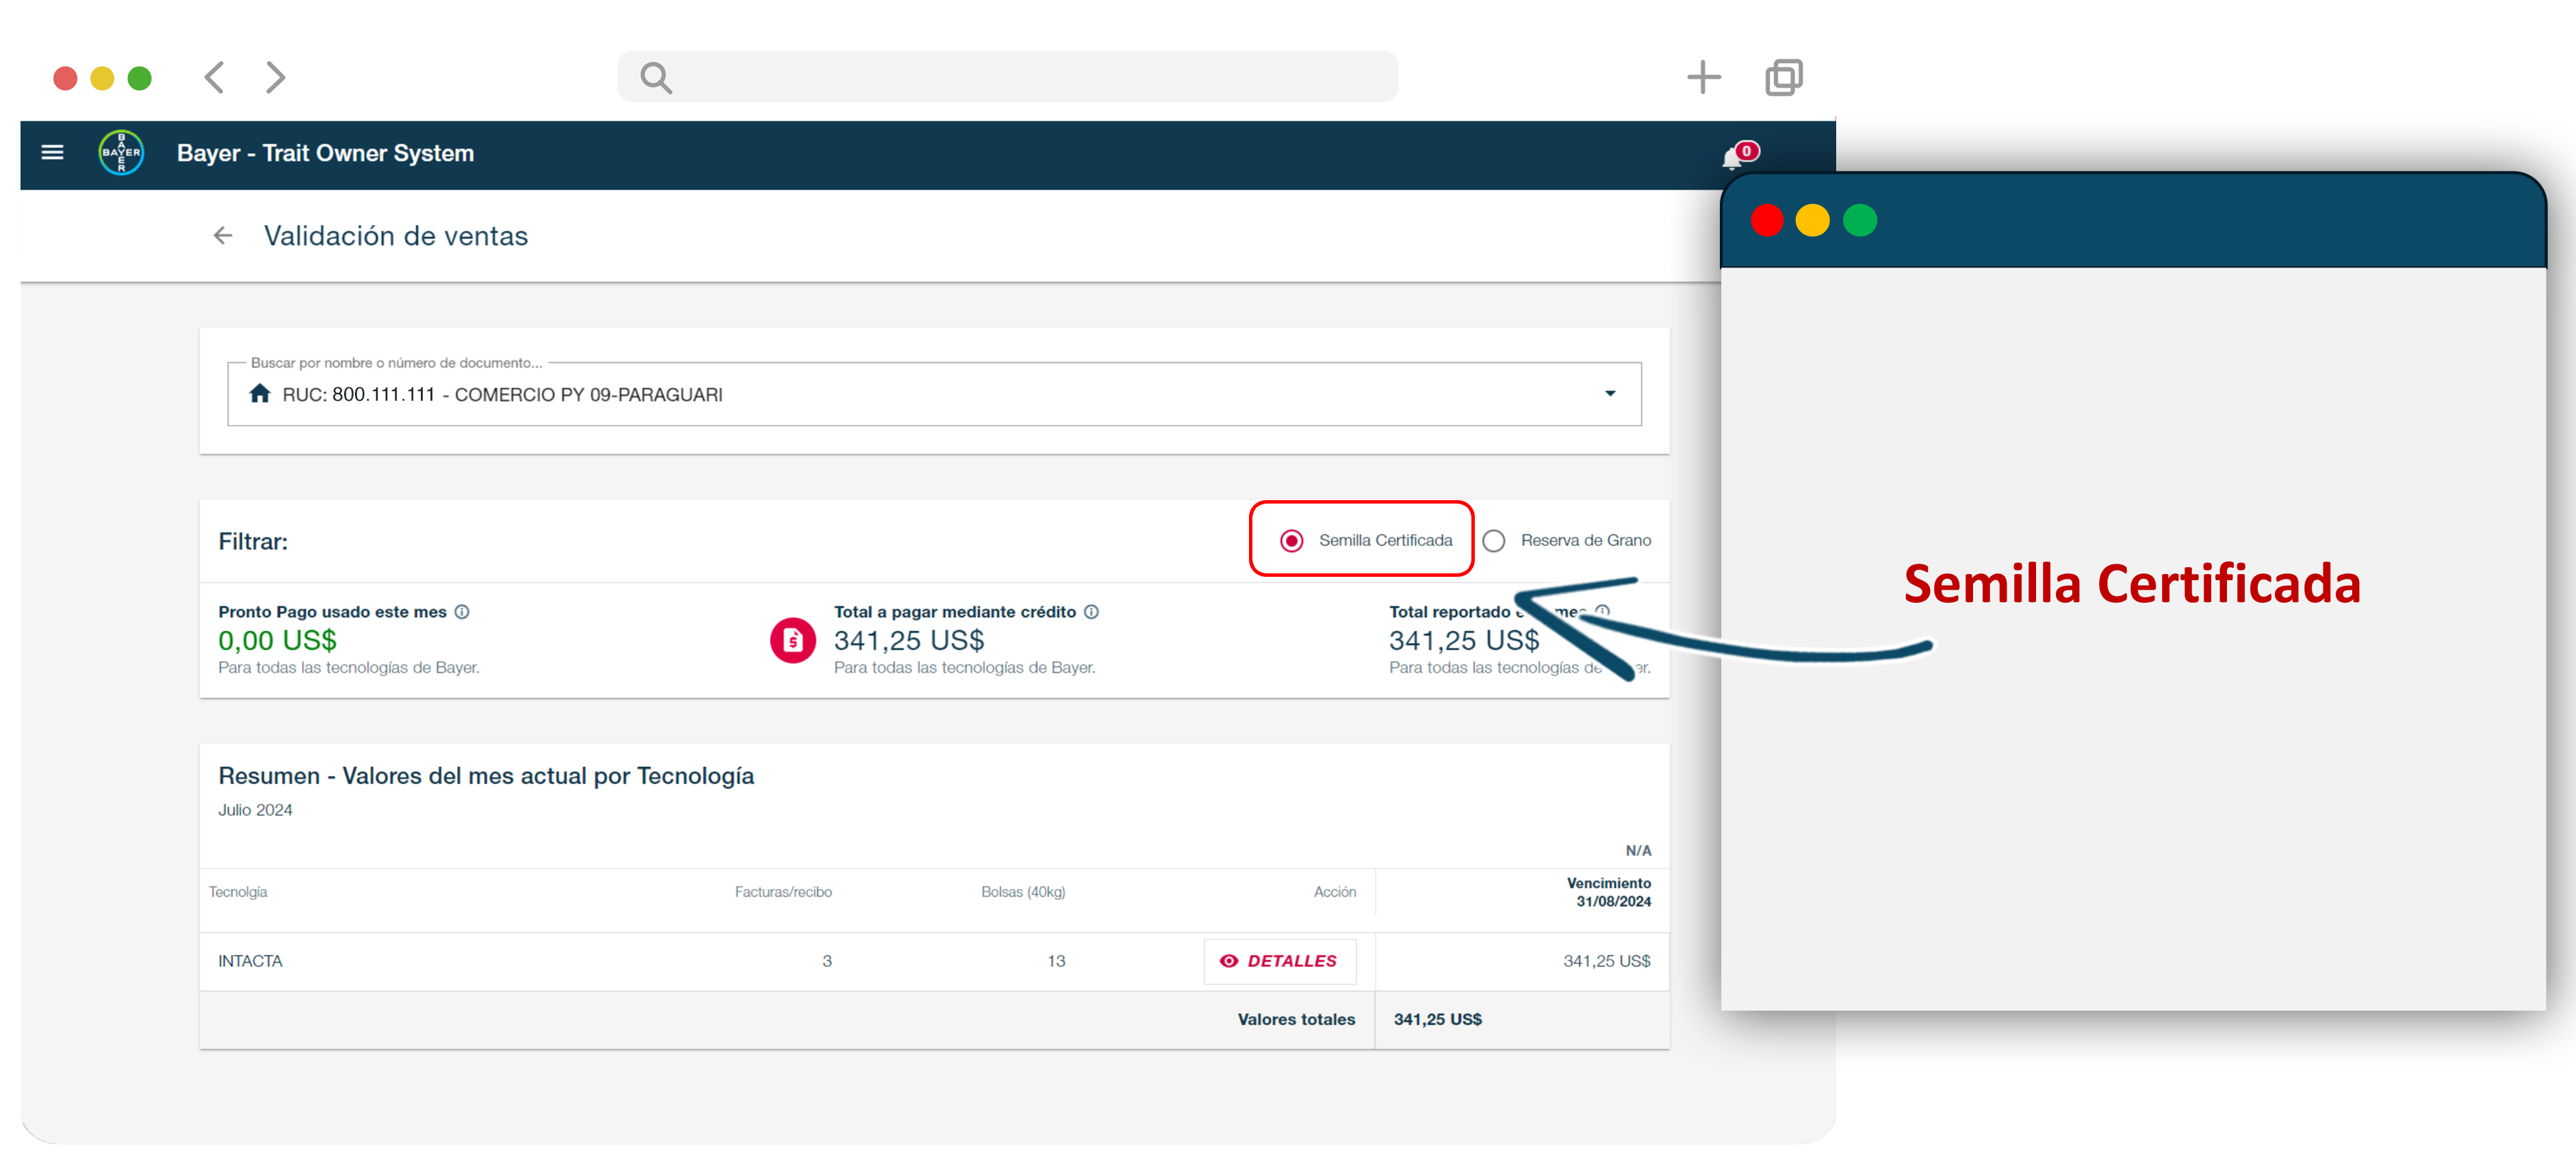Click the browser back chevron
Image resolution: width=2576 pixels, height=1170 pixels.
[x=215, y=77]
